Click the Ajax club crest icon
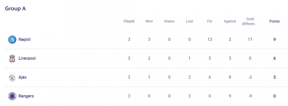Screen dimensions: 288x106 tap(12, 77)
